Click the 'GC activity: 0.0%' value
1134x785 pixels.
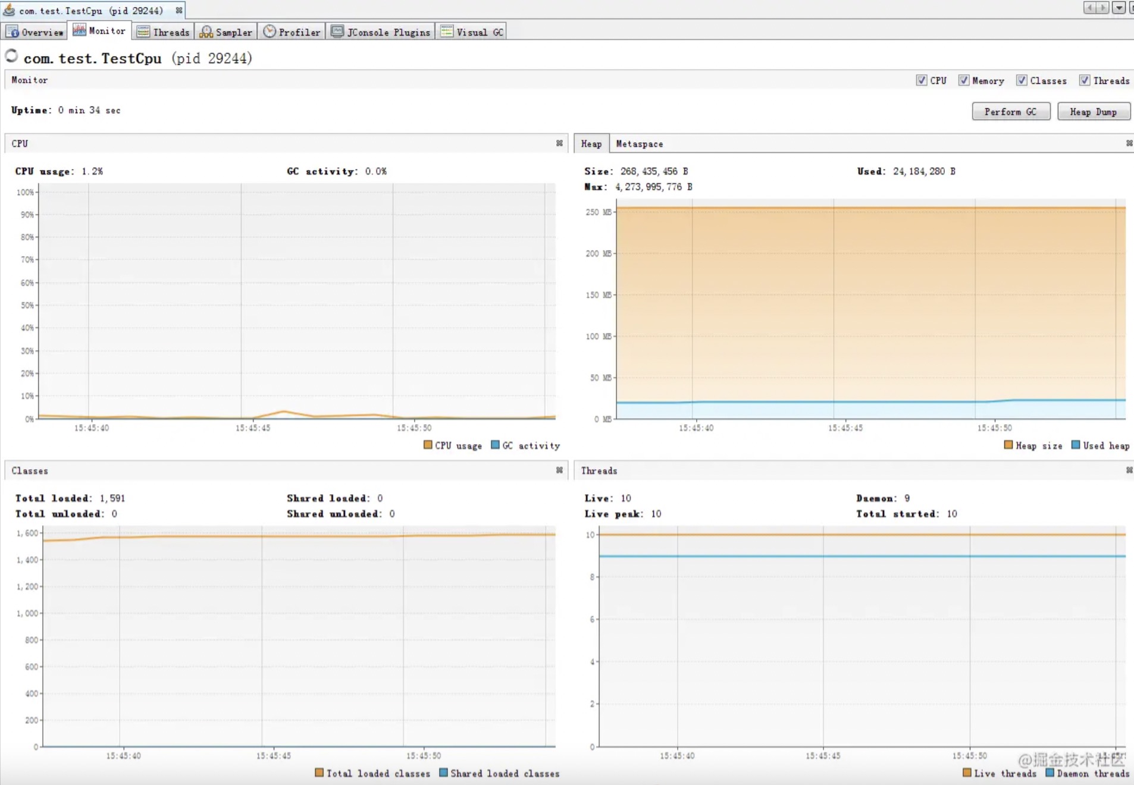pyautogui.click(x=337, y=171)
